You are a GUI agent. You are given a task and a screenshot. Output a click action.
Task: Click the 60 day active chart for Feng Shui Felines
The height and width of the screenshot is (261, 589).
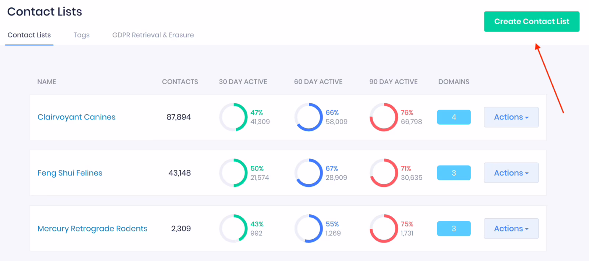[x=309, y=173]
